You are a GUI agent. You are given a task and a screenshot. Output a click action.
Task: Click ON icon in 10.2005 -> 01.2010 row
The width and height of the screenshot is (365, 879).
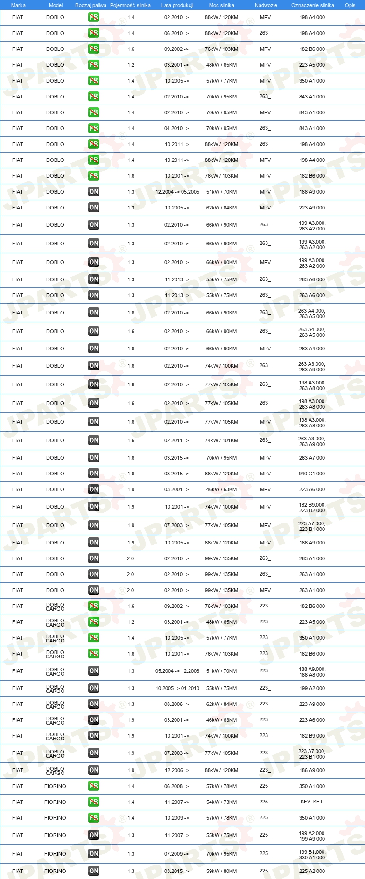click(94, 688)
